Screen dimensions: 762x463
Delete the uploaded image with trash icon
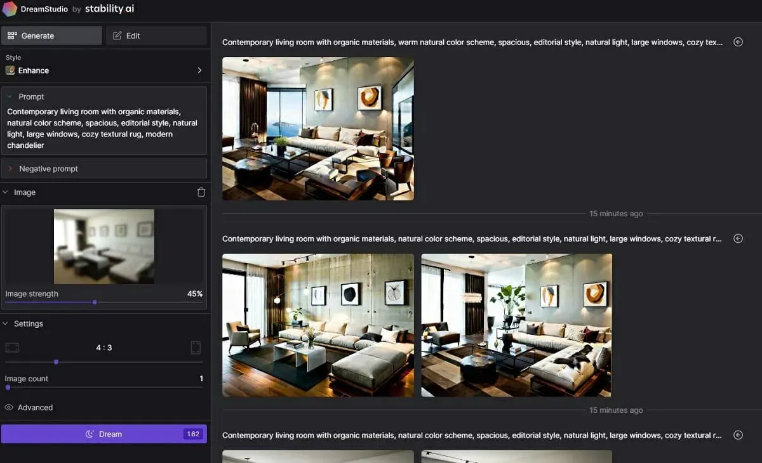201,192
